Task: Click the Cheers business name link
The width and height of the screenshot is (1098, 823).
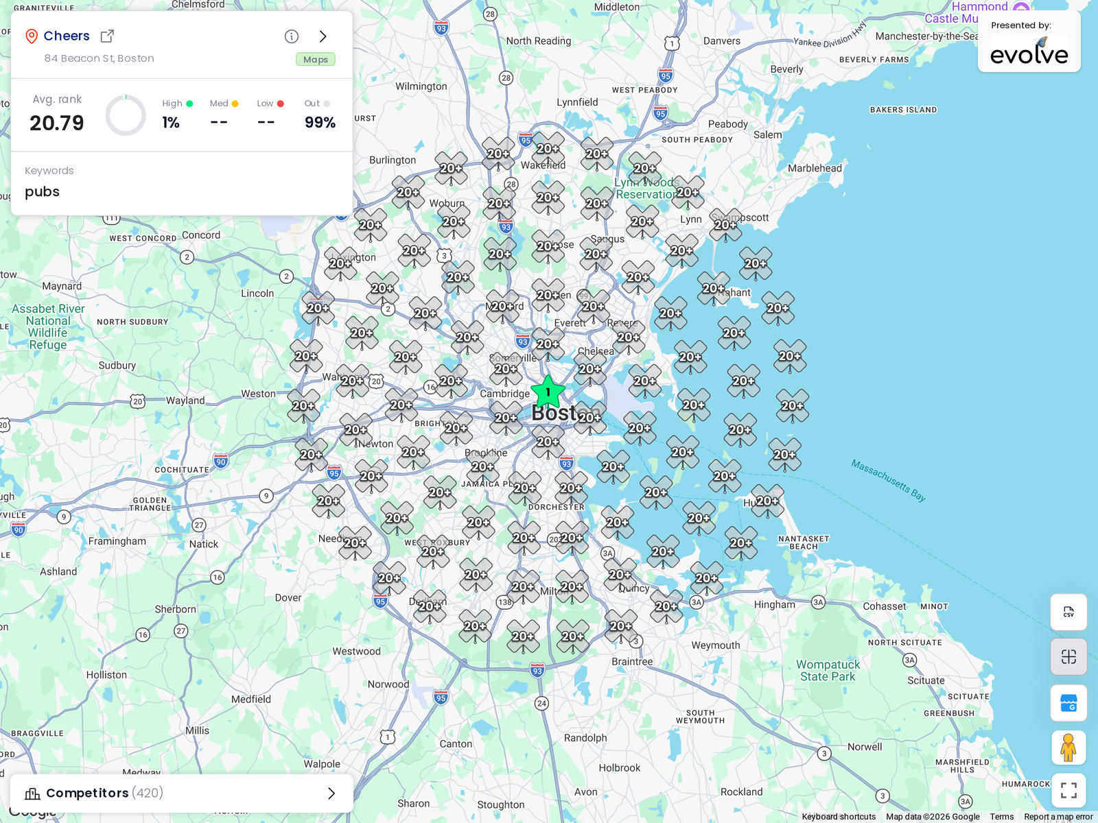Action: click(x=67, y=36)
